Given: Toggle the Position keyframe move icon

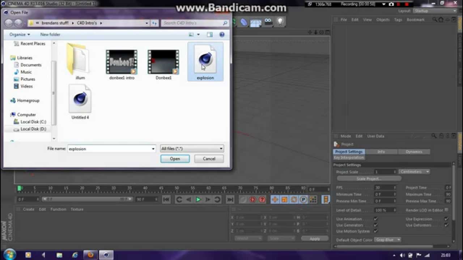Looking at the screenshot, I should [x=275, y=199].
